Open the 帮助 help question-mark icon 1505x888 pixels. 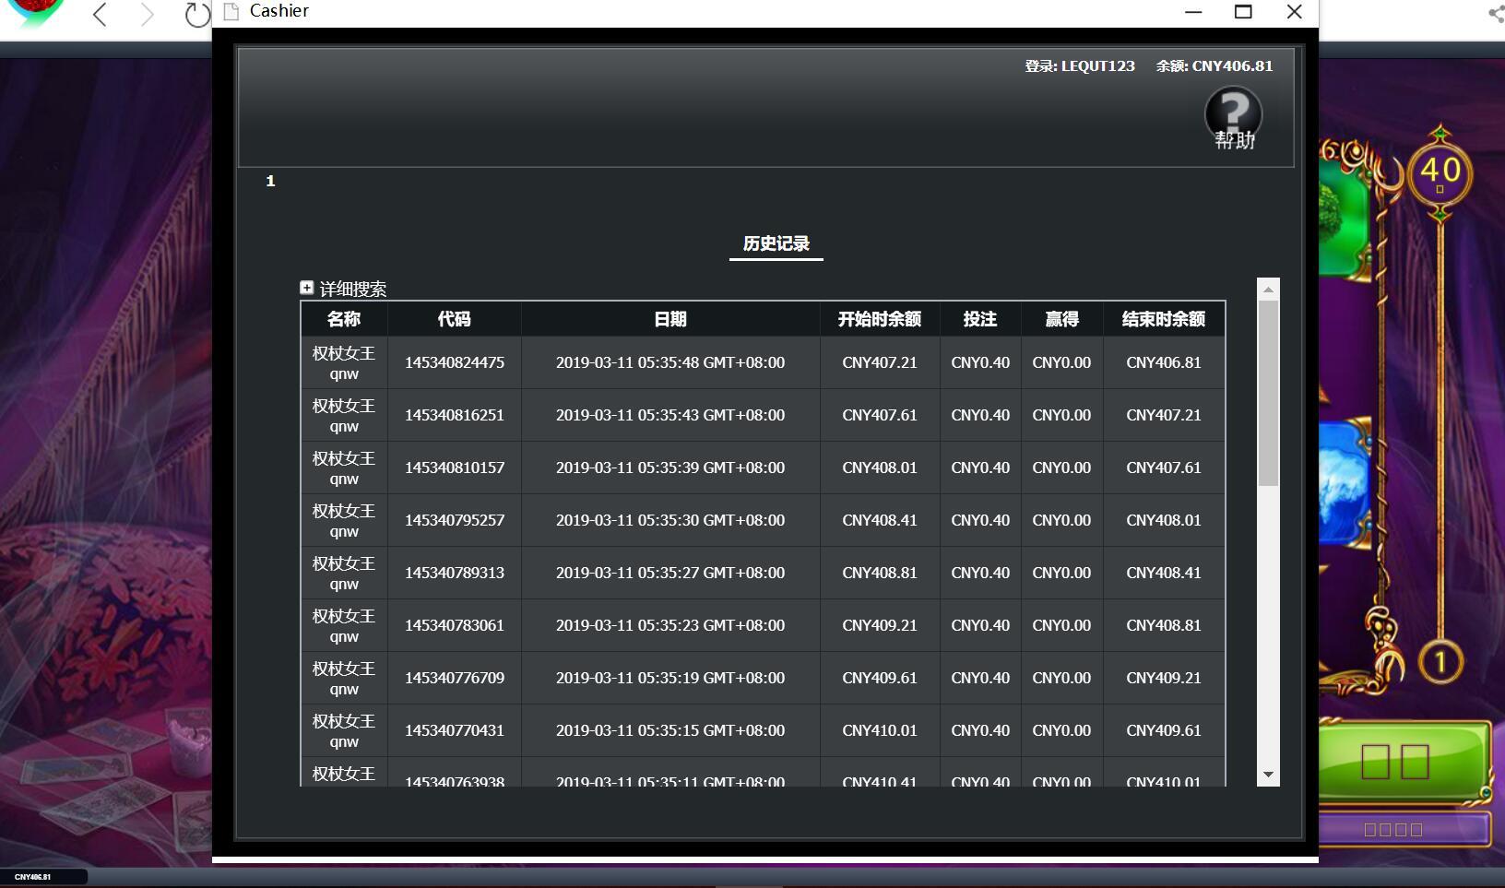pyautogui.click(x=1233, y=117)
